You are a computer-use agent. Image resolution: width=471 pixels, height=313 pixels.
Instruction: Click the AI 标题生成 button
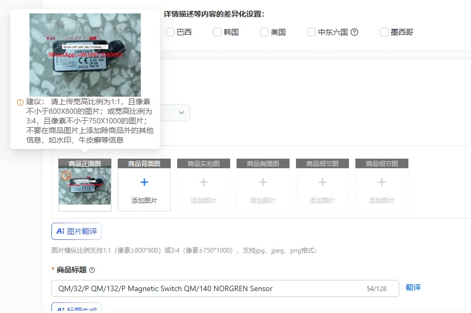coord(77,308)
